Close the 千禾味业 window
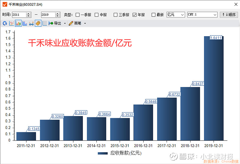Image resolution: width=240 pixels, height=164 pixels. click(236, 4)
